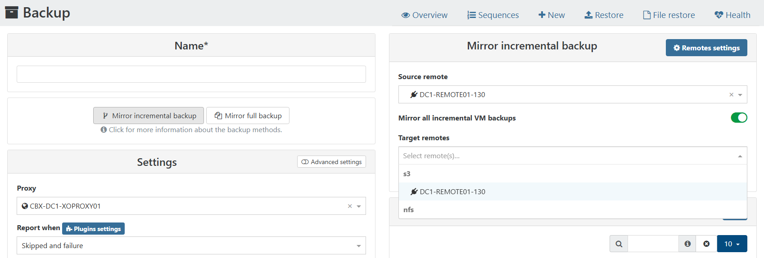
Task: Click the search magnifier icon
Action: coord(619,244)
